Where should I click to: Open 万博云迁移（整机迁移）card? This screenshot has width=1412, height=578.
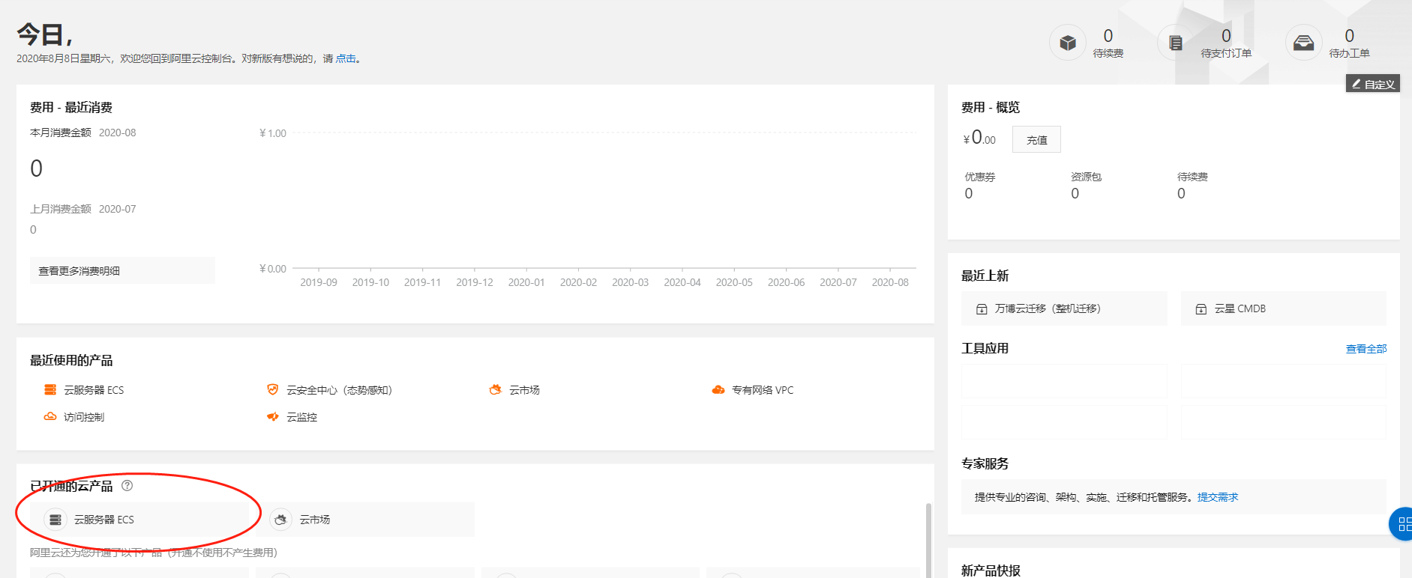coord(1064,308)
